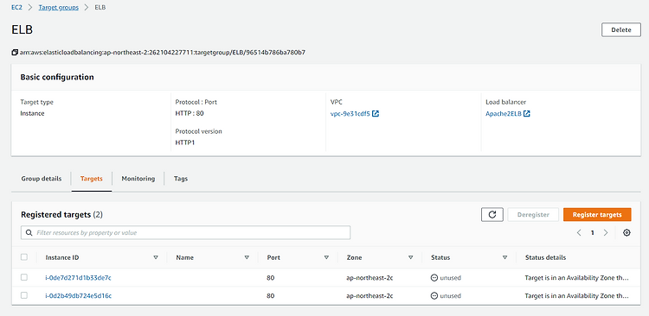Screen dimensions: 649x316
Task: Sort by Instance ID column arrow
Action: tap(156, 257)
